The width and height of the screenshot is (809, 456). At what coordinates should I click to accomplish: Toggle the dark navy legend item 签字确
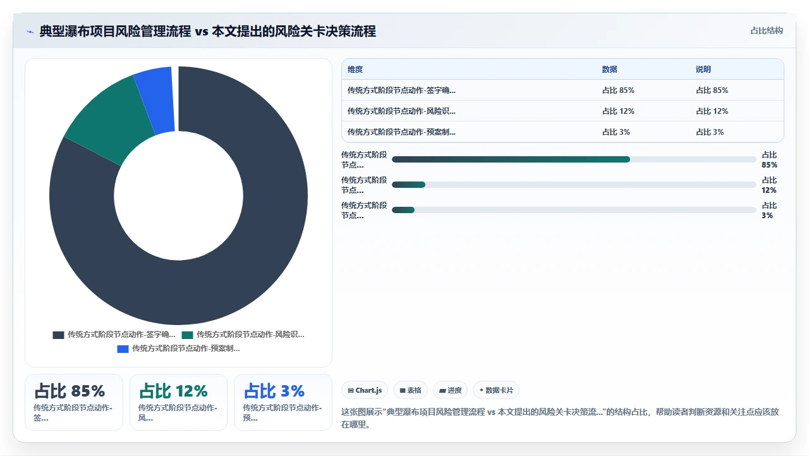point(114,335)
